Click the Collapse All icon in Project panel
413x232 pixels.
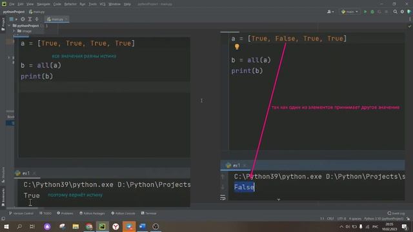click(x=37, y=19)
